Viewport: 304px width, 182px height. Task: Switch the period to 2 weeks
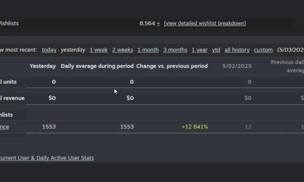123,50
